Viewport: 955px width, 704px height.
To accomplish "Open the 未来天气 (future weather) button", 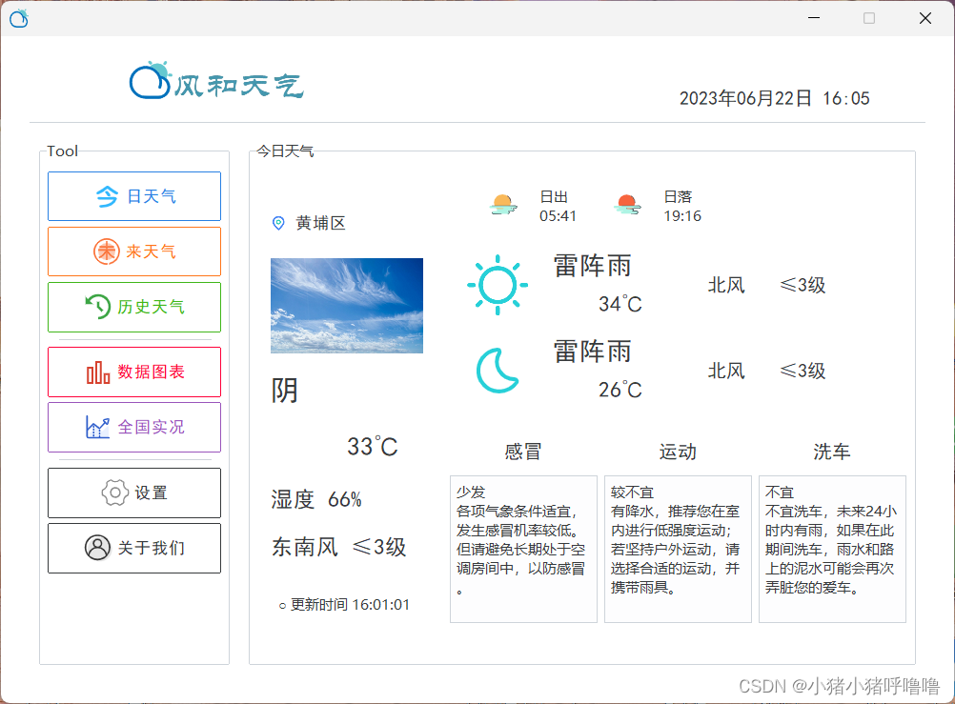I will tap(134, 251).
